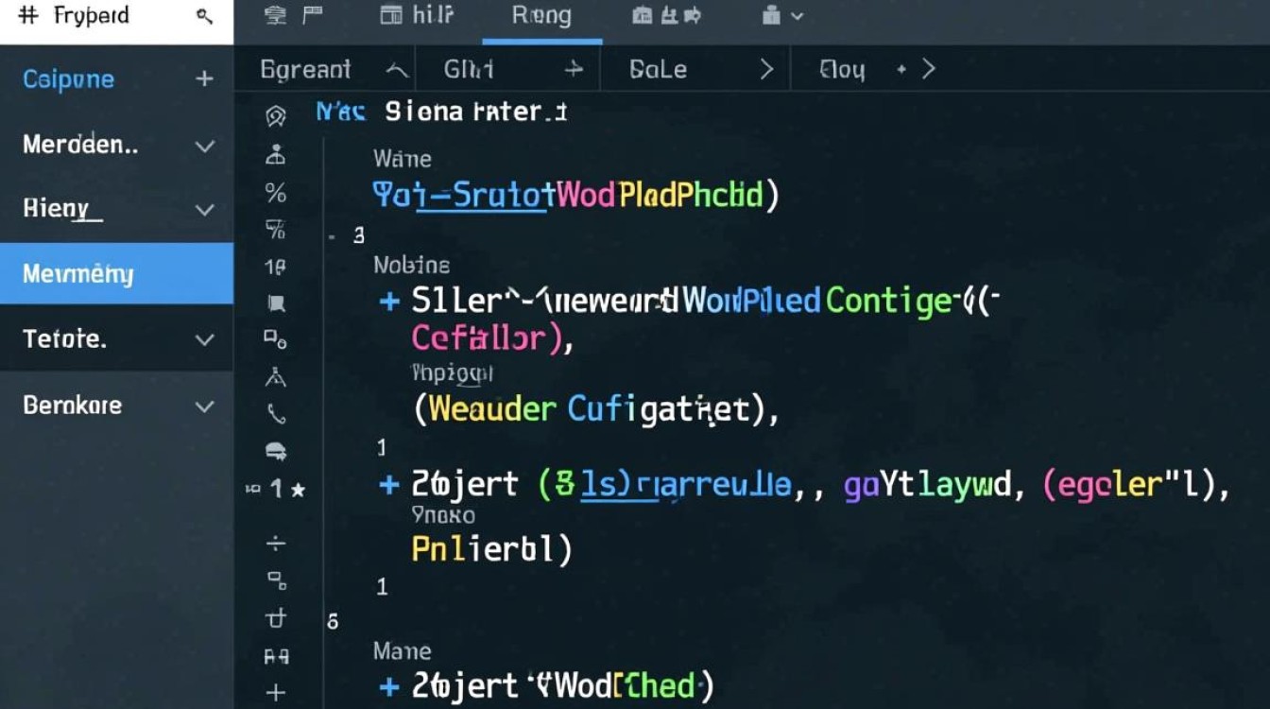
Task: Click the percent icon in the left strip
Action: 275,194
